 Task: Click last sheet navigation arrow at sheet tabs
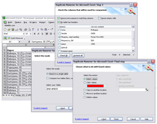[x=12, y=95]
